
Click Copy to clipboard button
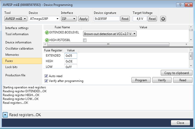[x=176, y=73]
